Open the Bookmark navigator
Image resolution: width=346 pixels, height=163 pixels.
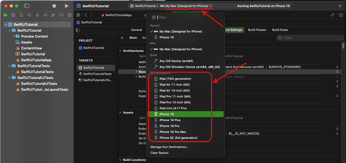[21, 15]
